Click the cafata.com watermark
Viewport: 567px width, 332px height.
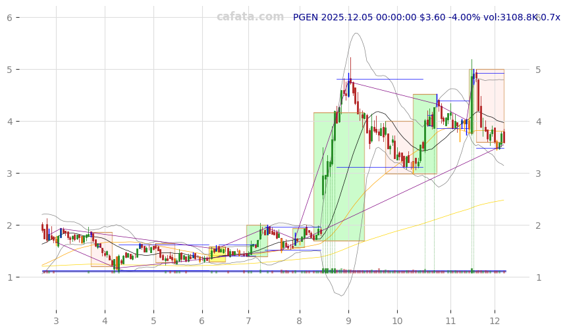tap(250, 17)
